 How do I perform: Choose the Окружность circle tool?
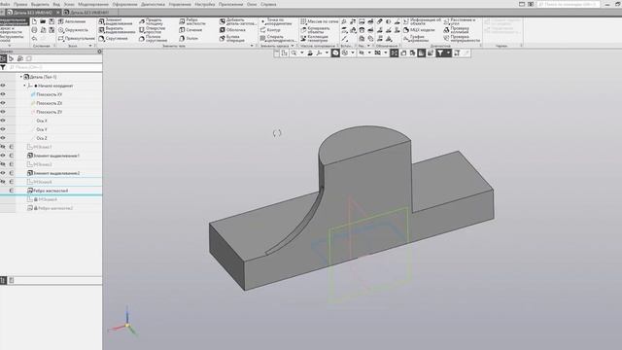73,30
